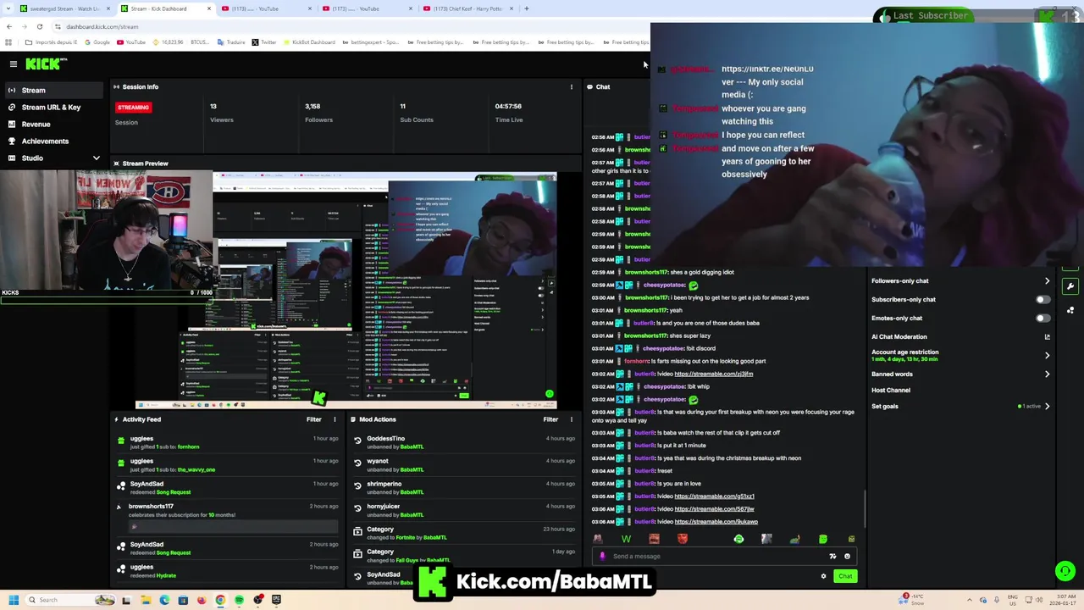
Task: Open the KickBot Dashboard bookmark
Action: pyautogui.click(x=308, y=42)
